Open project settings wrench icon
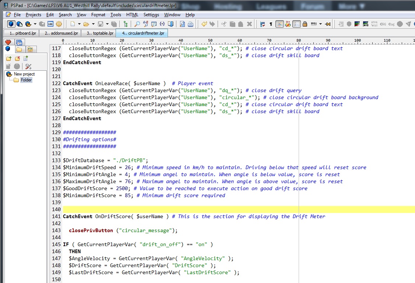 coord(28,66)
